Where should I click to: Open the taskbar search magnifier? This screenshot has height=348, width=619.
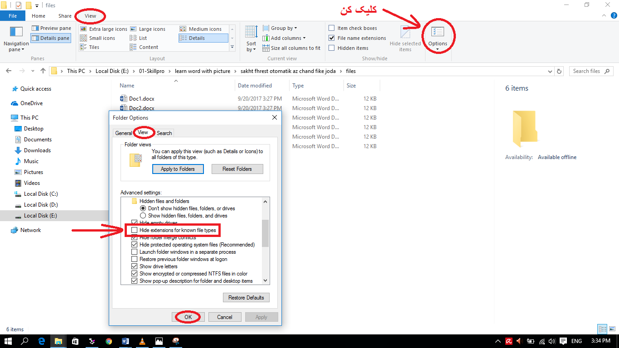25,341
